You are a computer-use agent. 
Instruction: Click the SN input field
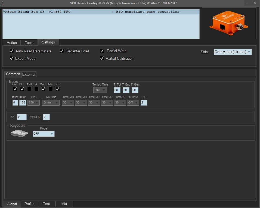[x=22, y=117]
